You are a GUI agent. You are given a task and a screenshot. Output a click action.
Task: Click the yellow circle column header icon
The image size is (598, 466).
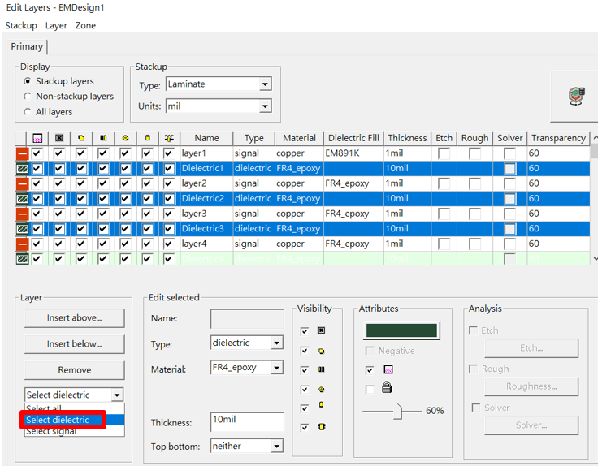point(125,138)
